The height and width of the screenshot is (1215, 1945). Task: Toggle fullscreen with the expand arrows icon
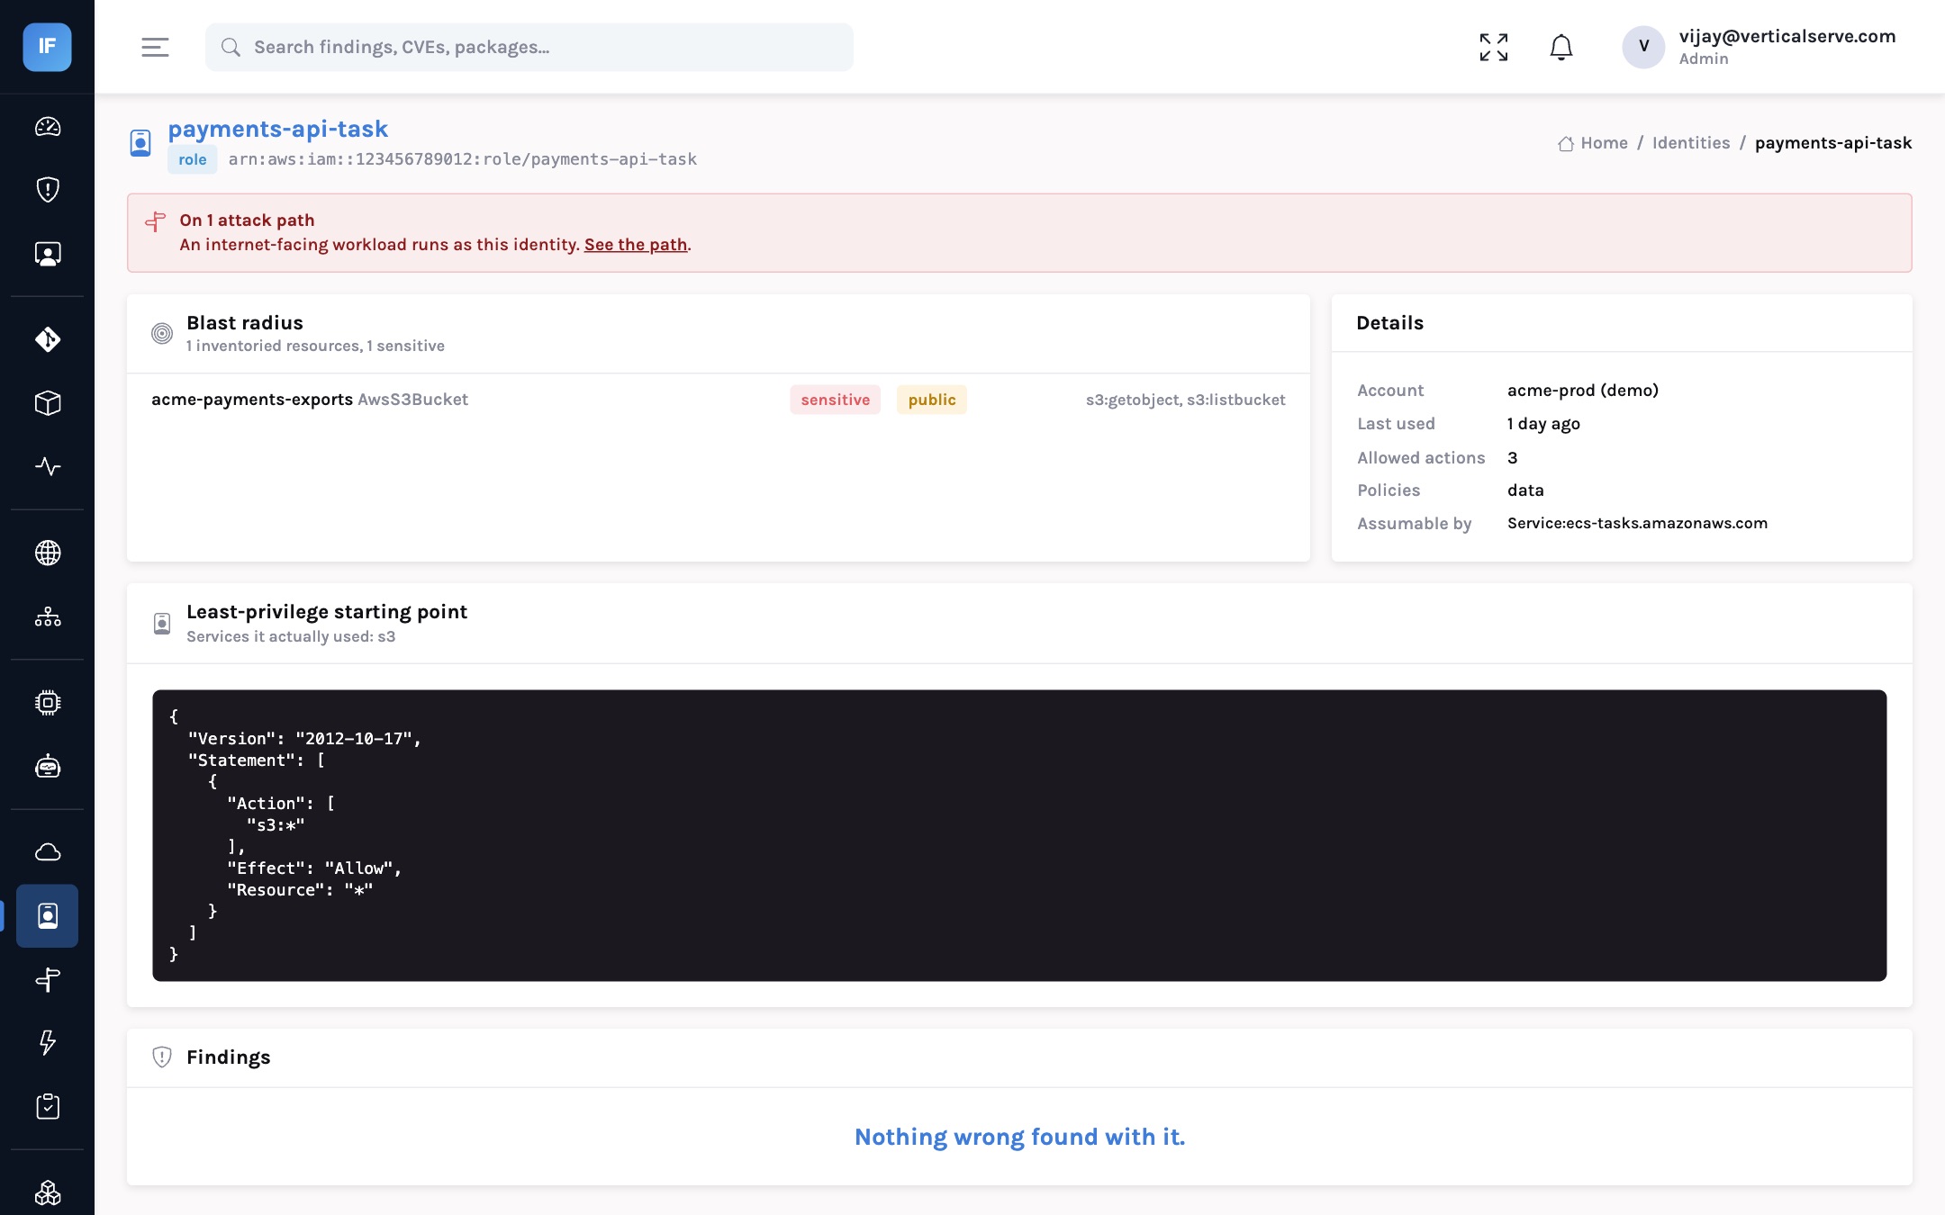click(1494, 47)
